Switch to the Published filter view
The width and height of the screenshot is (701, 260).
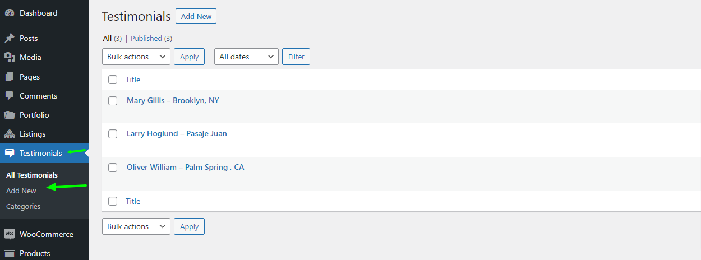click(x=151, y=39)
